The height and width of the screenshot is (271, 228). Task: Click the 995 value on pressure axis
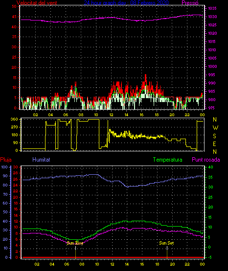point(212,75)
